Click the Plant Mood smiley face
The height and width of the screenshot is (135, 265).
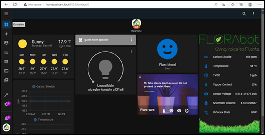click(167, 49)
